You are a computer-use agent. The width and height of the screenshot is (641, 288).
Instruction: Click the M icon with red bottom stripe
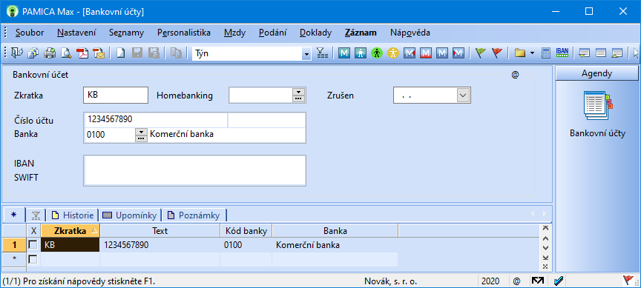pos(426,53)
